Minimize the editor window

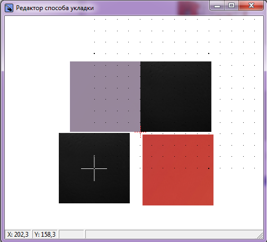click(217, 6)
